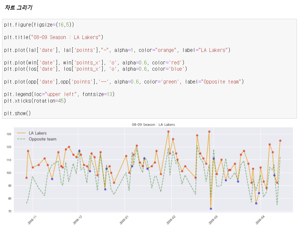Click the x-axis label 2009-04
Viewport: 299px width, 230px height.
point(260,220)
